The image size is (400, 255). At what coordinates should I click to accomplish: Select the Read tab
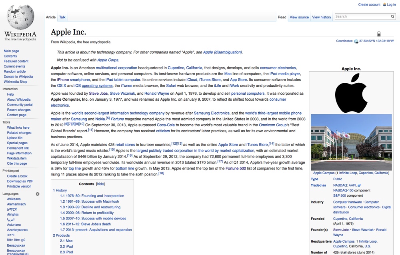[282, 17]
